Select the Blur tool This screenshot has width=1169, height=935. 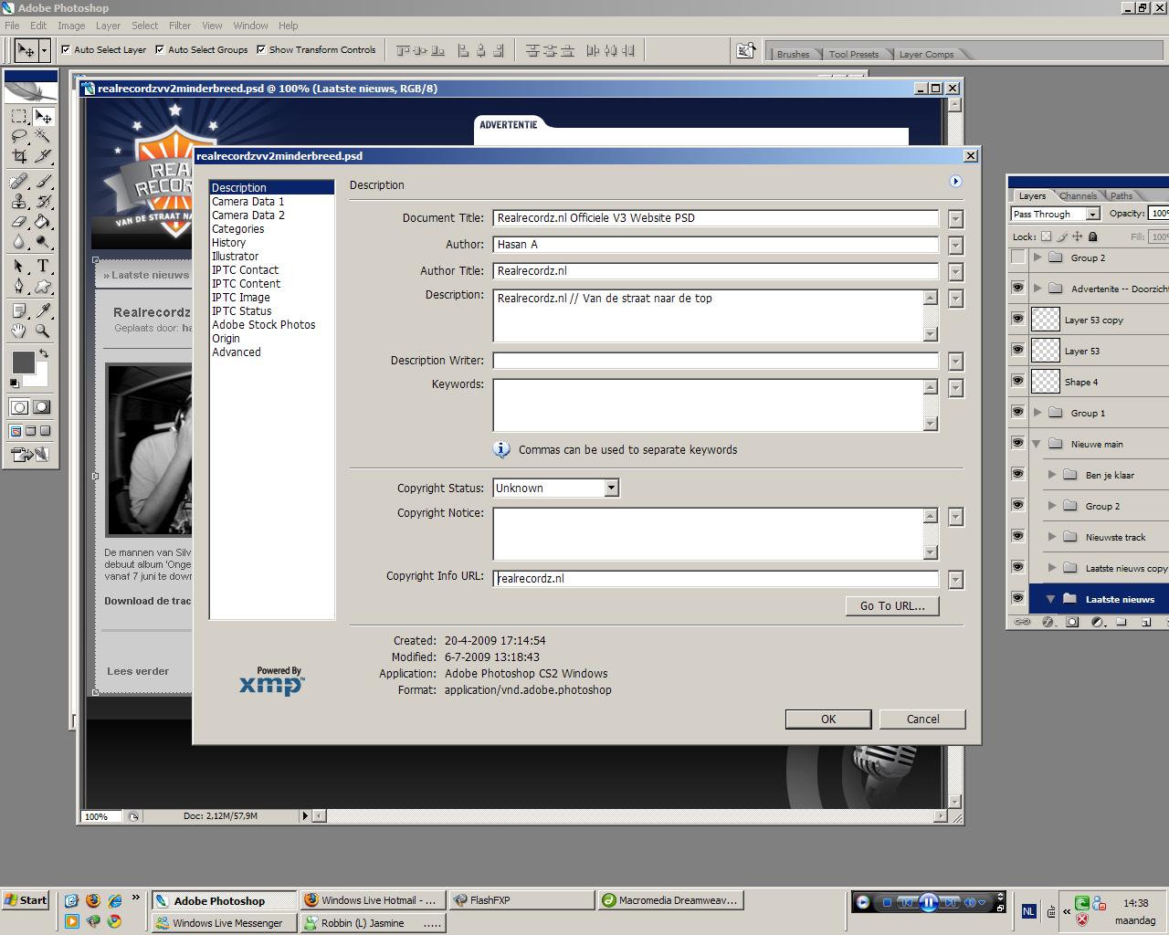[19, 241]
